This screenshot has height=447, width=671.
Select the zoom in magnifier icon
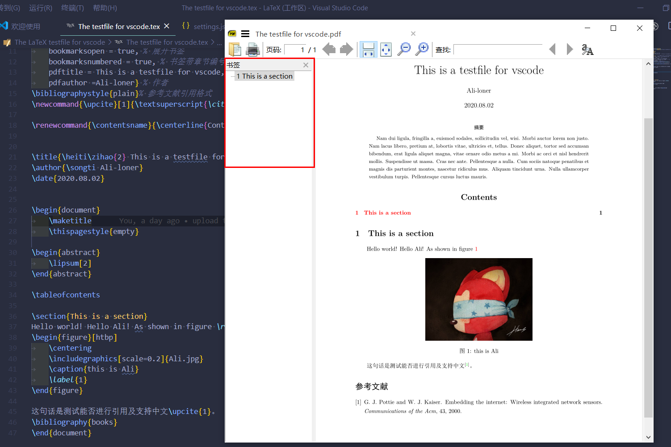[x=422, y=49]
